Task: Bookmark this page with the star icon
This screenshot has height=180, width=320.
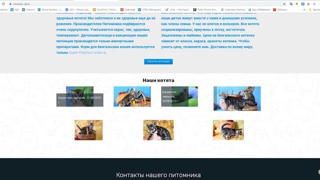Action: [x=284, y=4]
